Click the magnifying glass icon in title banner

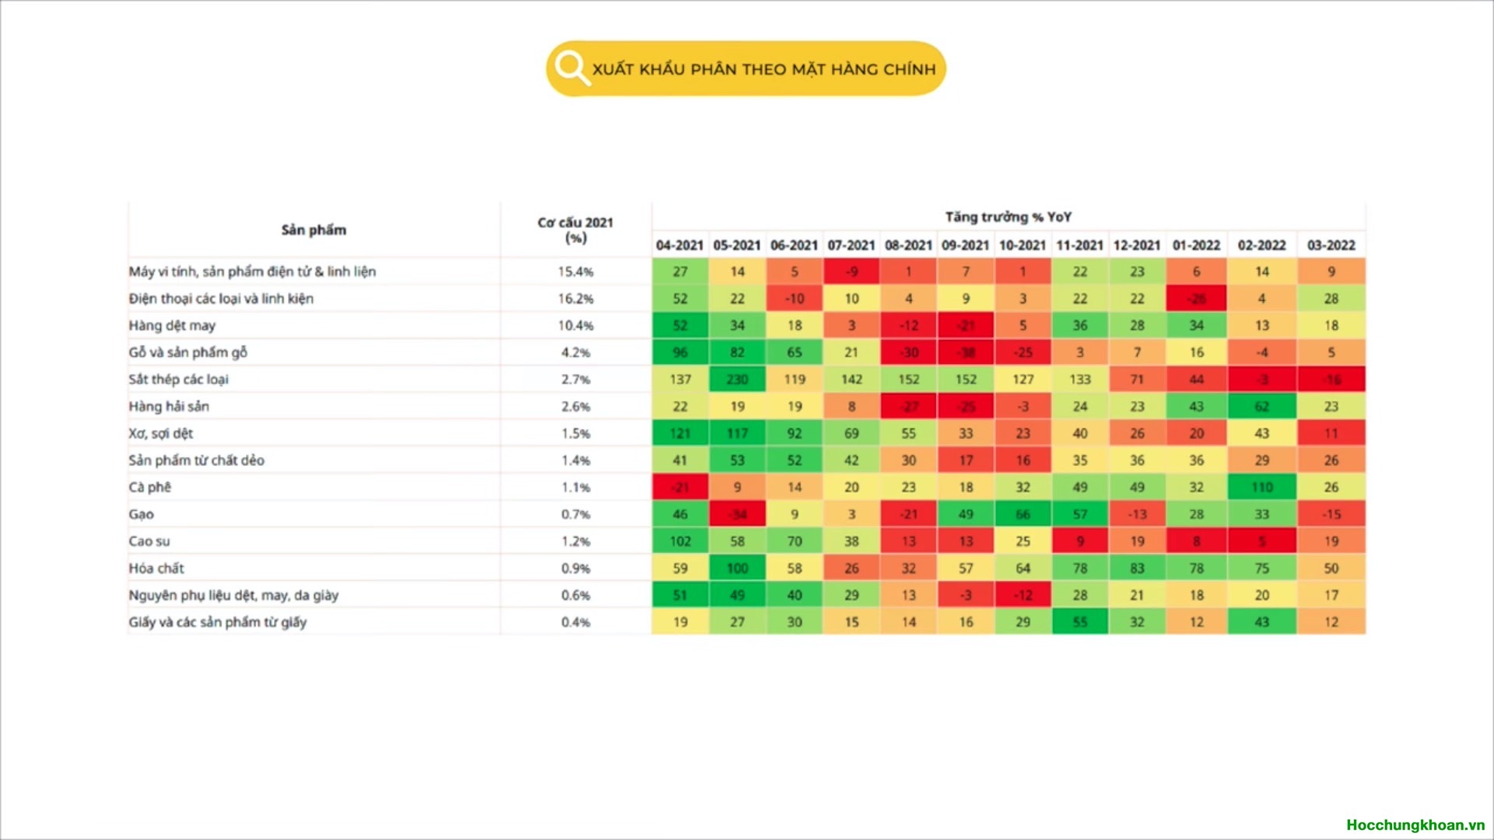point(572,68)
